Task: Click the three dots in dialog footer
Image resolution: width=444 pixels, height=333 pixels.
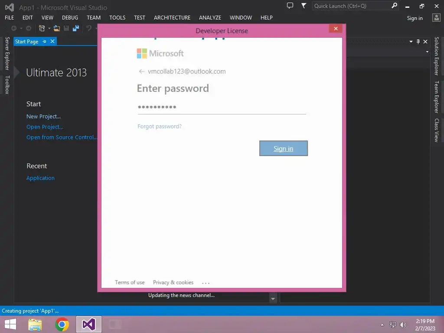Action: 206,283
